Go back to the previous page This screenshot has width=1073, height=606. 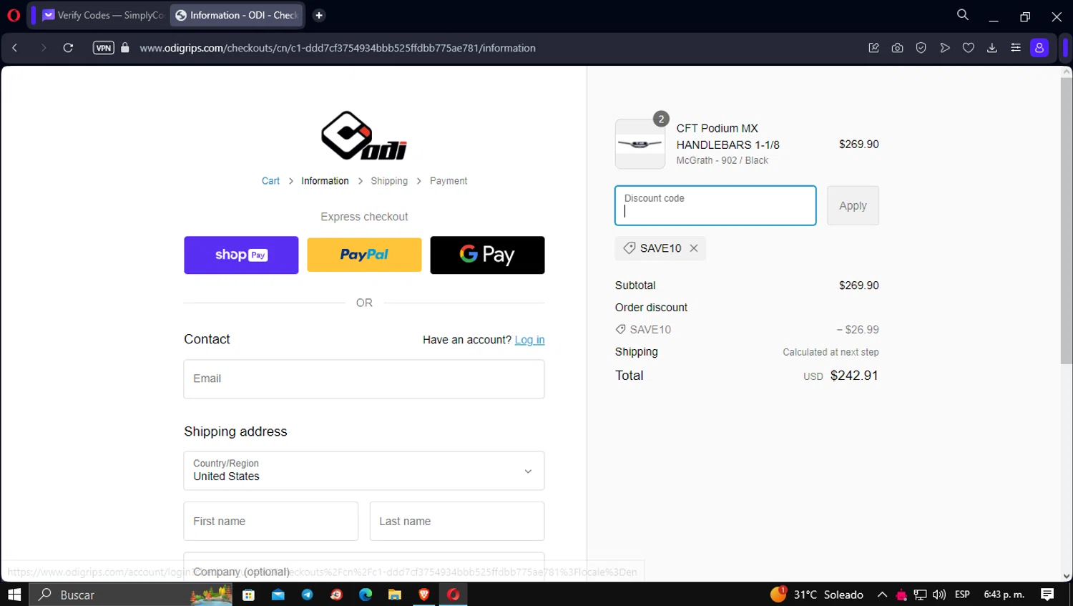pos(15,48)
